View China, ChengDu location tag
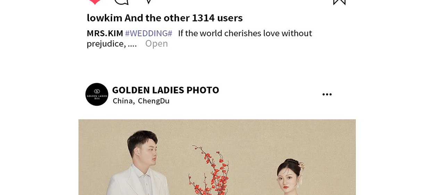 (141, 101)
